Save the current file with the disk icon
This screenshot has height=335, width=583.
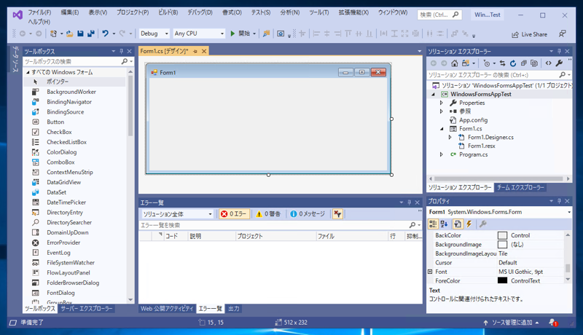[80, 33]
